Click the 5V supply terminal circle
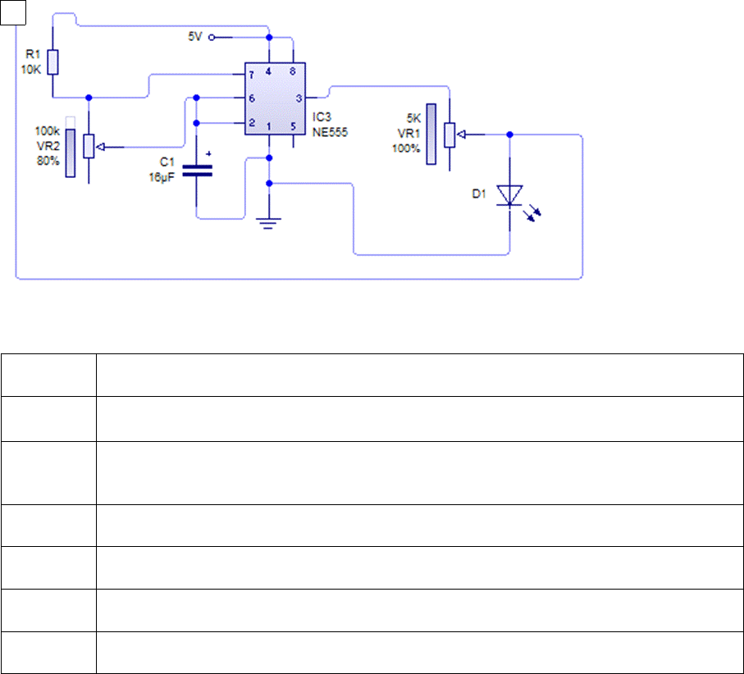The image size is (744, 674). tap(212, 37)
